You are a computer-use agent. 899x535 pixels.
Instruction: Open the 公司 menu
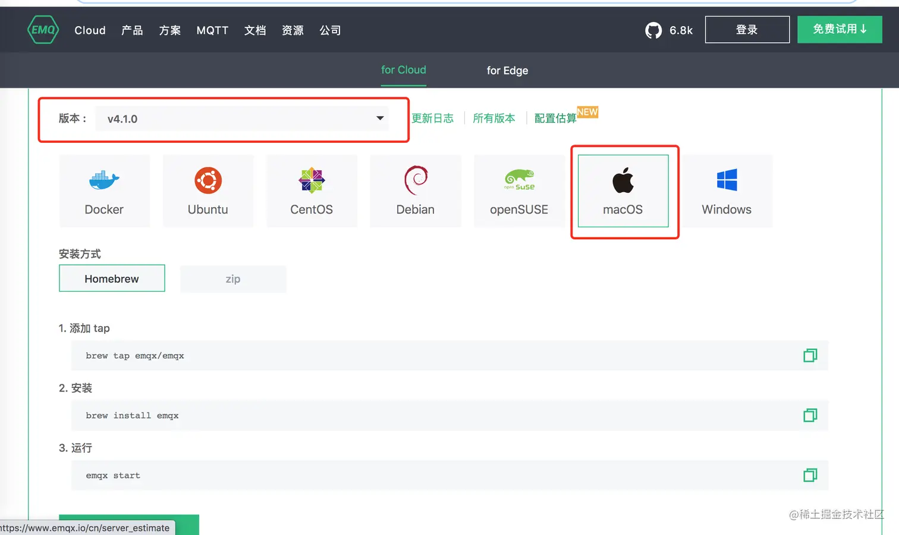[x=331, y=30]
